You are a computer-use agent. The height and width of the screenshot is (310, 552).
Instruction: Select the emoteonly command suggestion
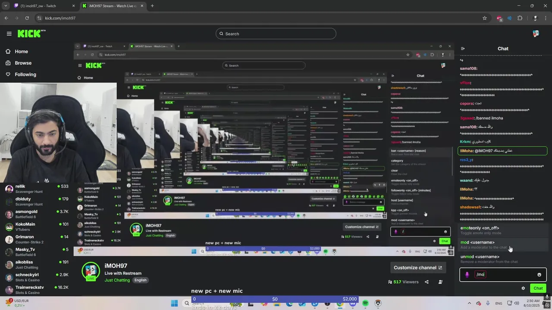[x=502, y=230]
